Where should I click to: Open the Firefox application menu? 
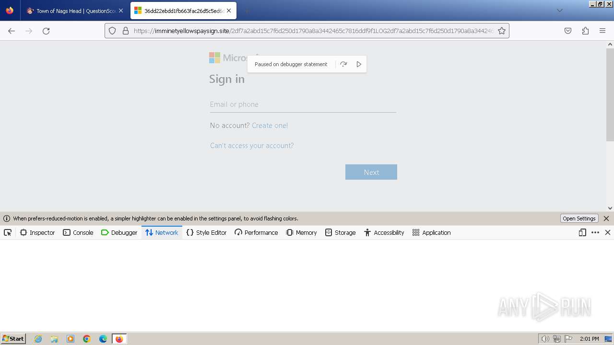602,31
